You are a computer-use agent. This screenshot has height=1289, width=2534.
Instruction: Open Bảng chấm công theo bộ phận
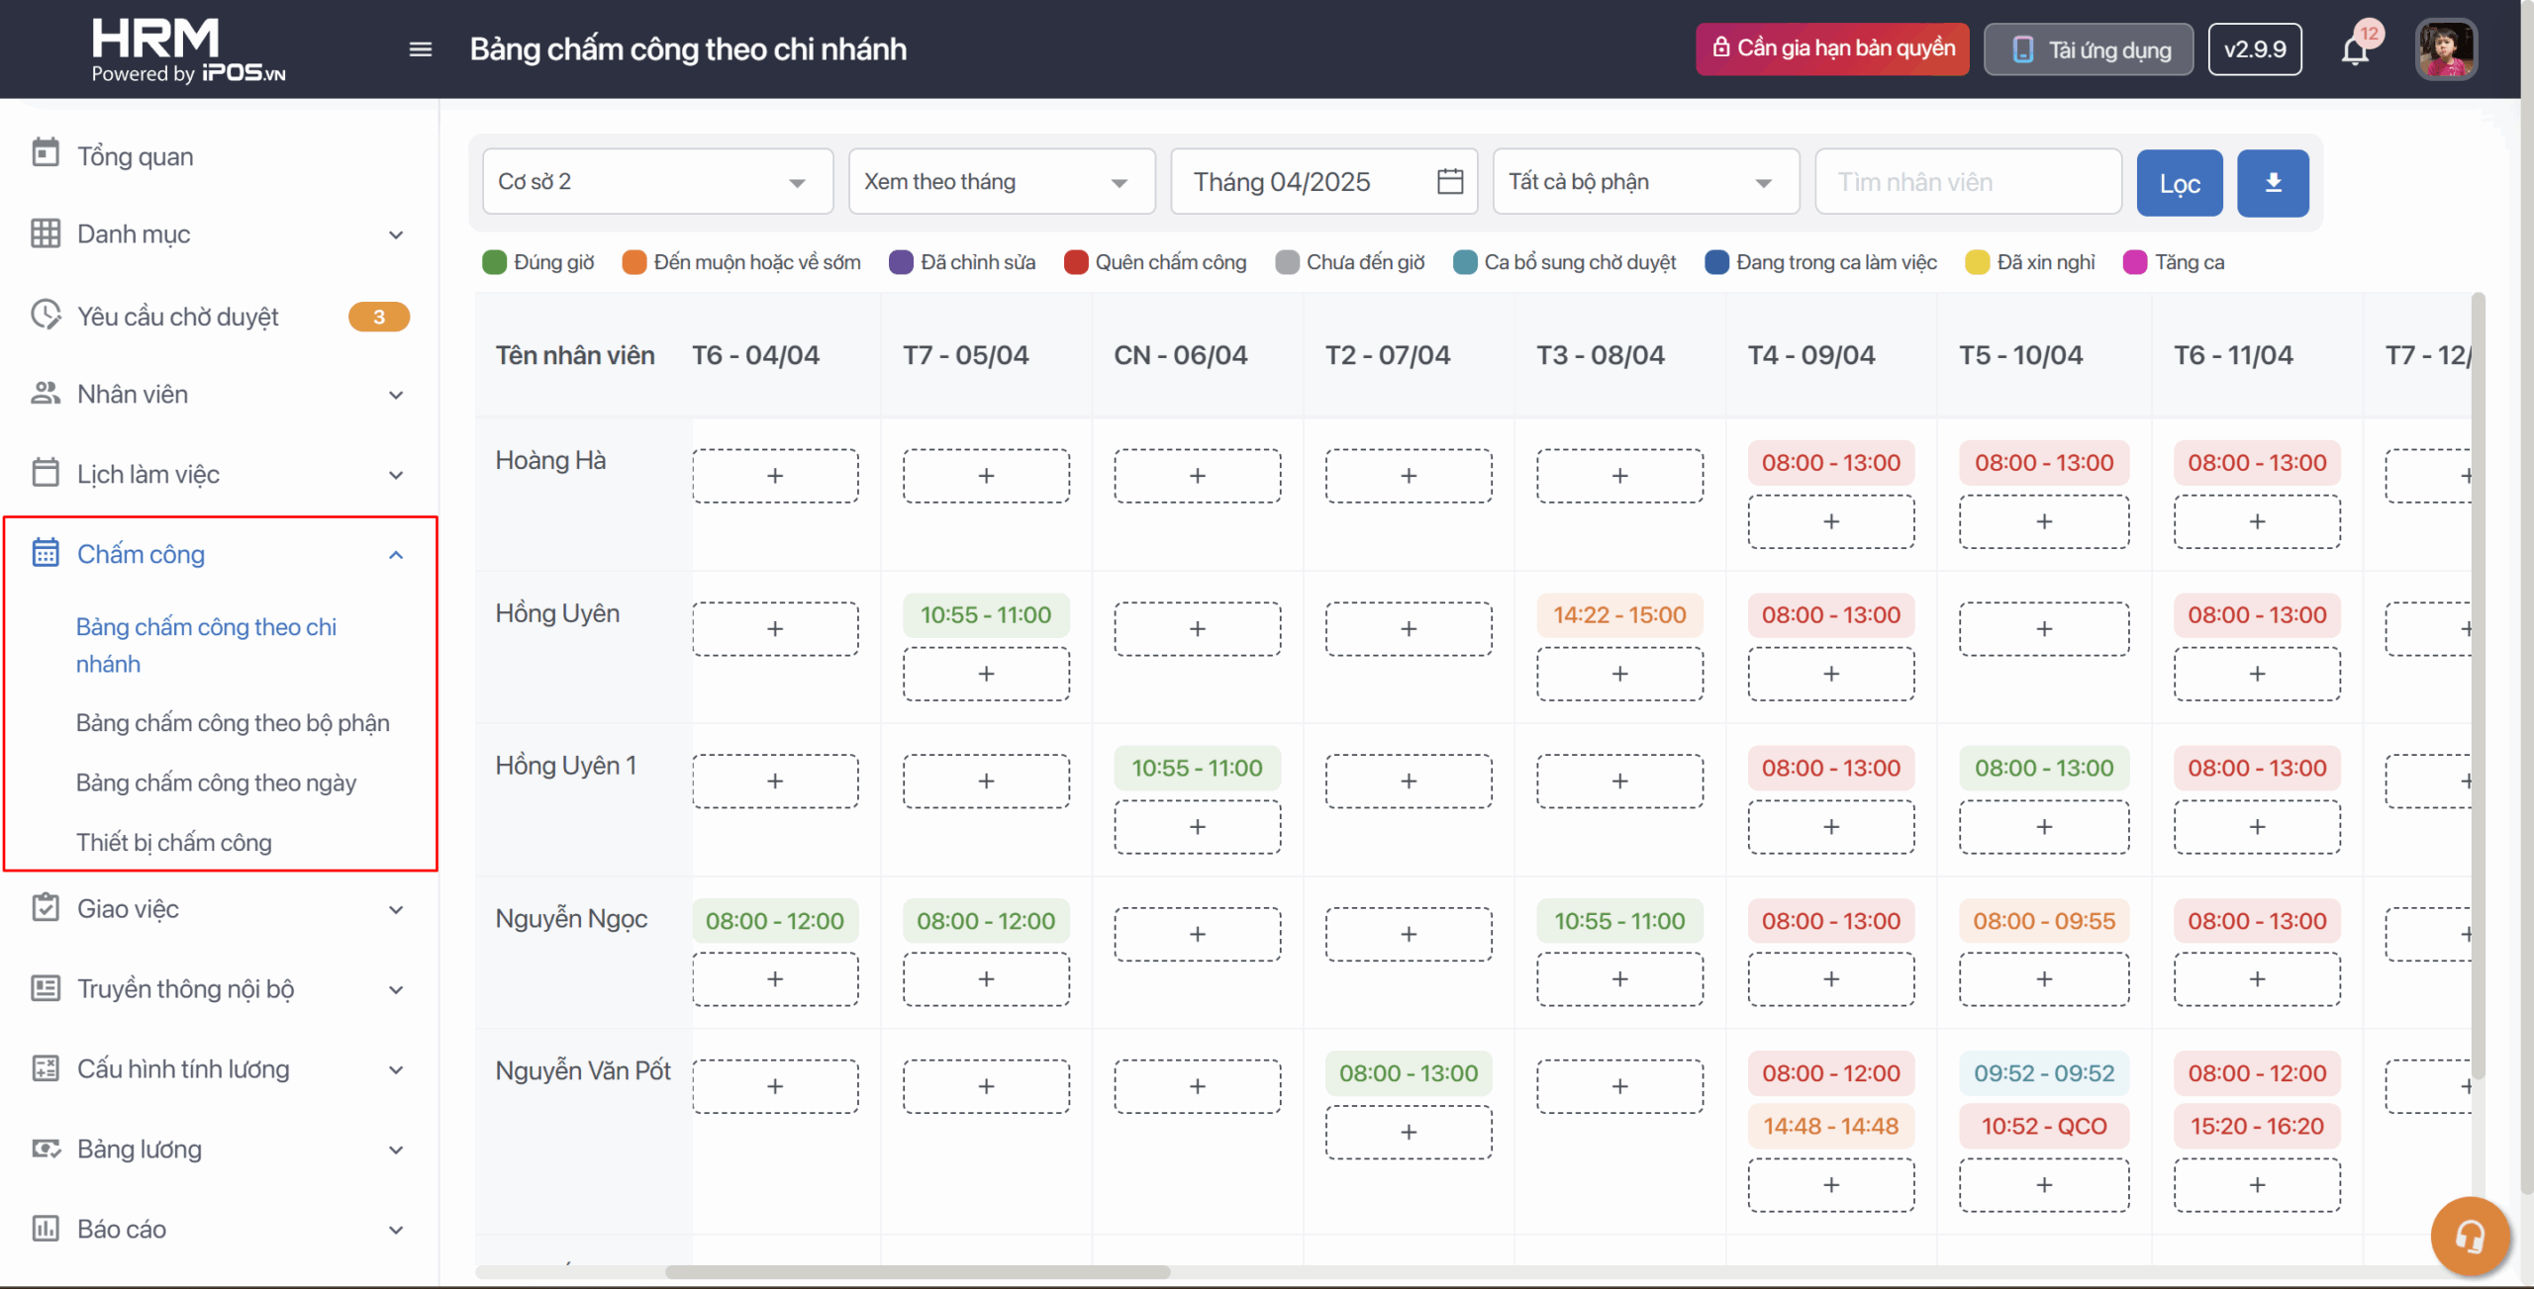[x=233, y=723]
